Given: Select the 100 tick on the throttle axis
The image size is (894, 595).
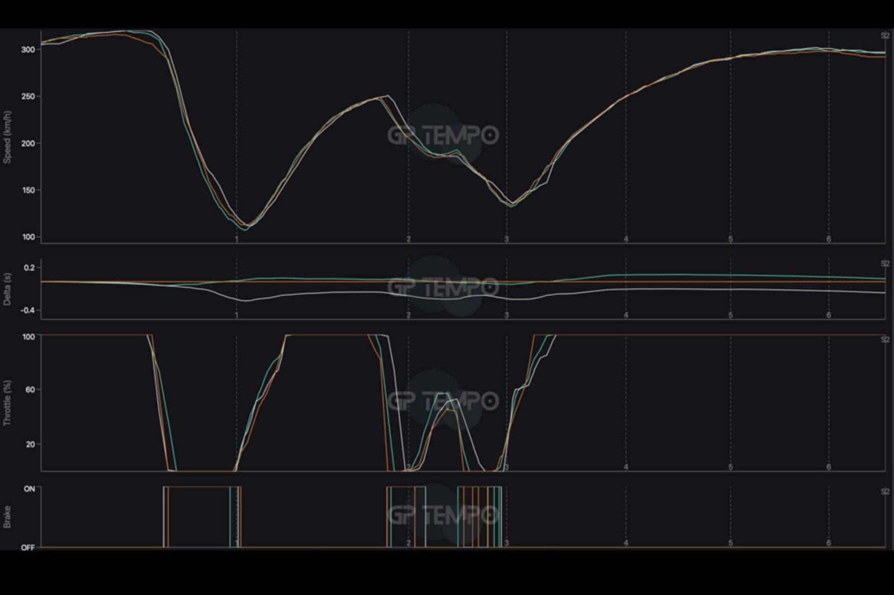Looking at the screenshot, I should pyautogui.click(x=29, y=337).
